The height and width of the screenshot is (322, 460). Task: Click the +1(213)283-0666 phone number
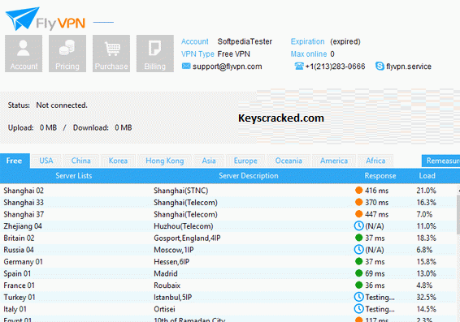335,67
